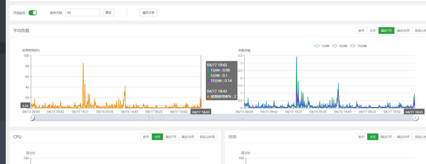Switch 内存 panel to 最近30天
Screen dimensions: 426x164
(403, 137)
